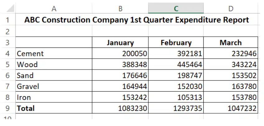The width and height of the screenshot is (264, 126).
Task: Click the Select All corner triangle
Action: (10, 8)
